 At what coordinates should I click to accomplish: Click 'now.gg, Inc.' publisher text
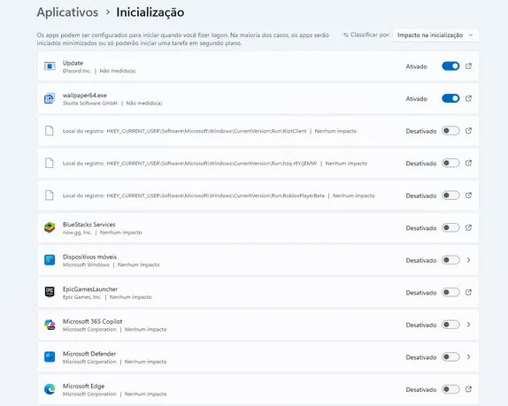(x=77, y=233)
